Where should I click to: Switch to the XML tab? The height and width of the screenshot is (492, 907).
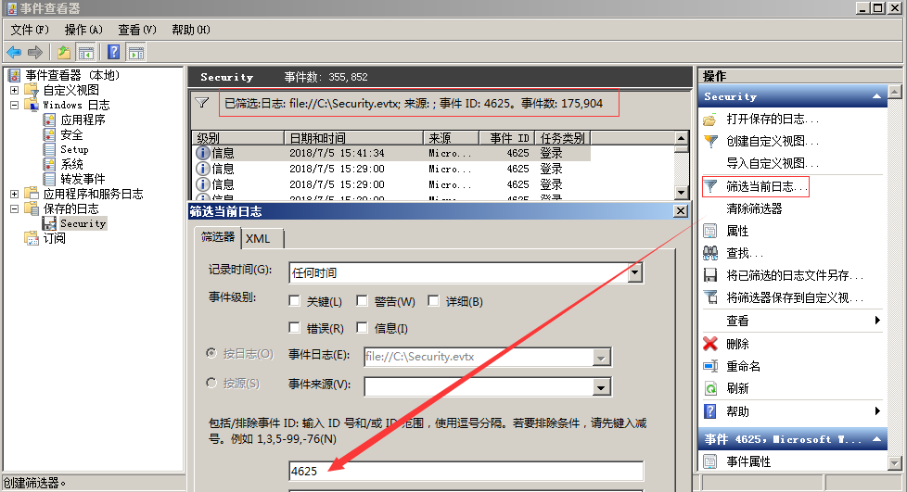click(x=259, y=238)
